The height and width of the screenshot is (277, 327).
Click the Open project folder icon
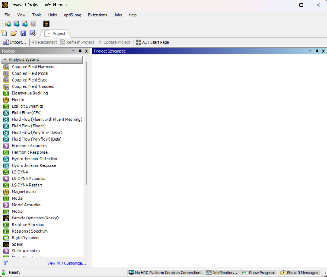(x=14, y=33)
